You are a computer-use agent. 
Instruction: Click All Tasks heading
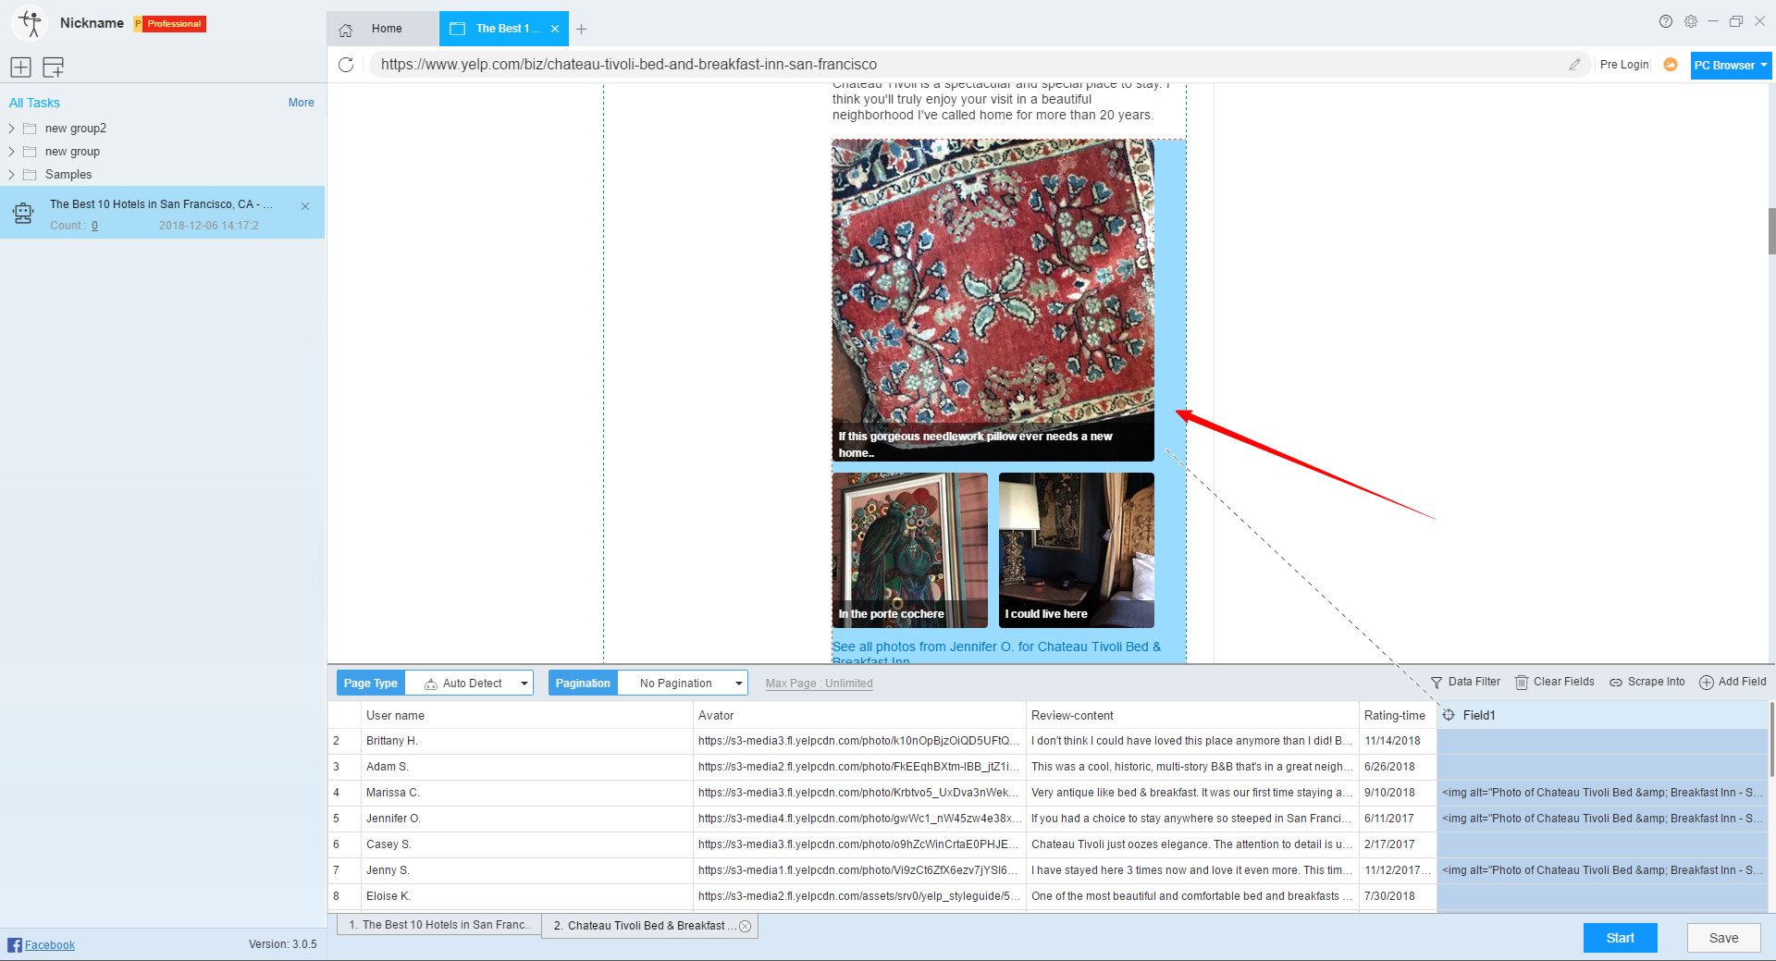tap(34, 103)
